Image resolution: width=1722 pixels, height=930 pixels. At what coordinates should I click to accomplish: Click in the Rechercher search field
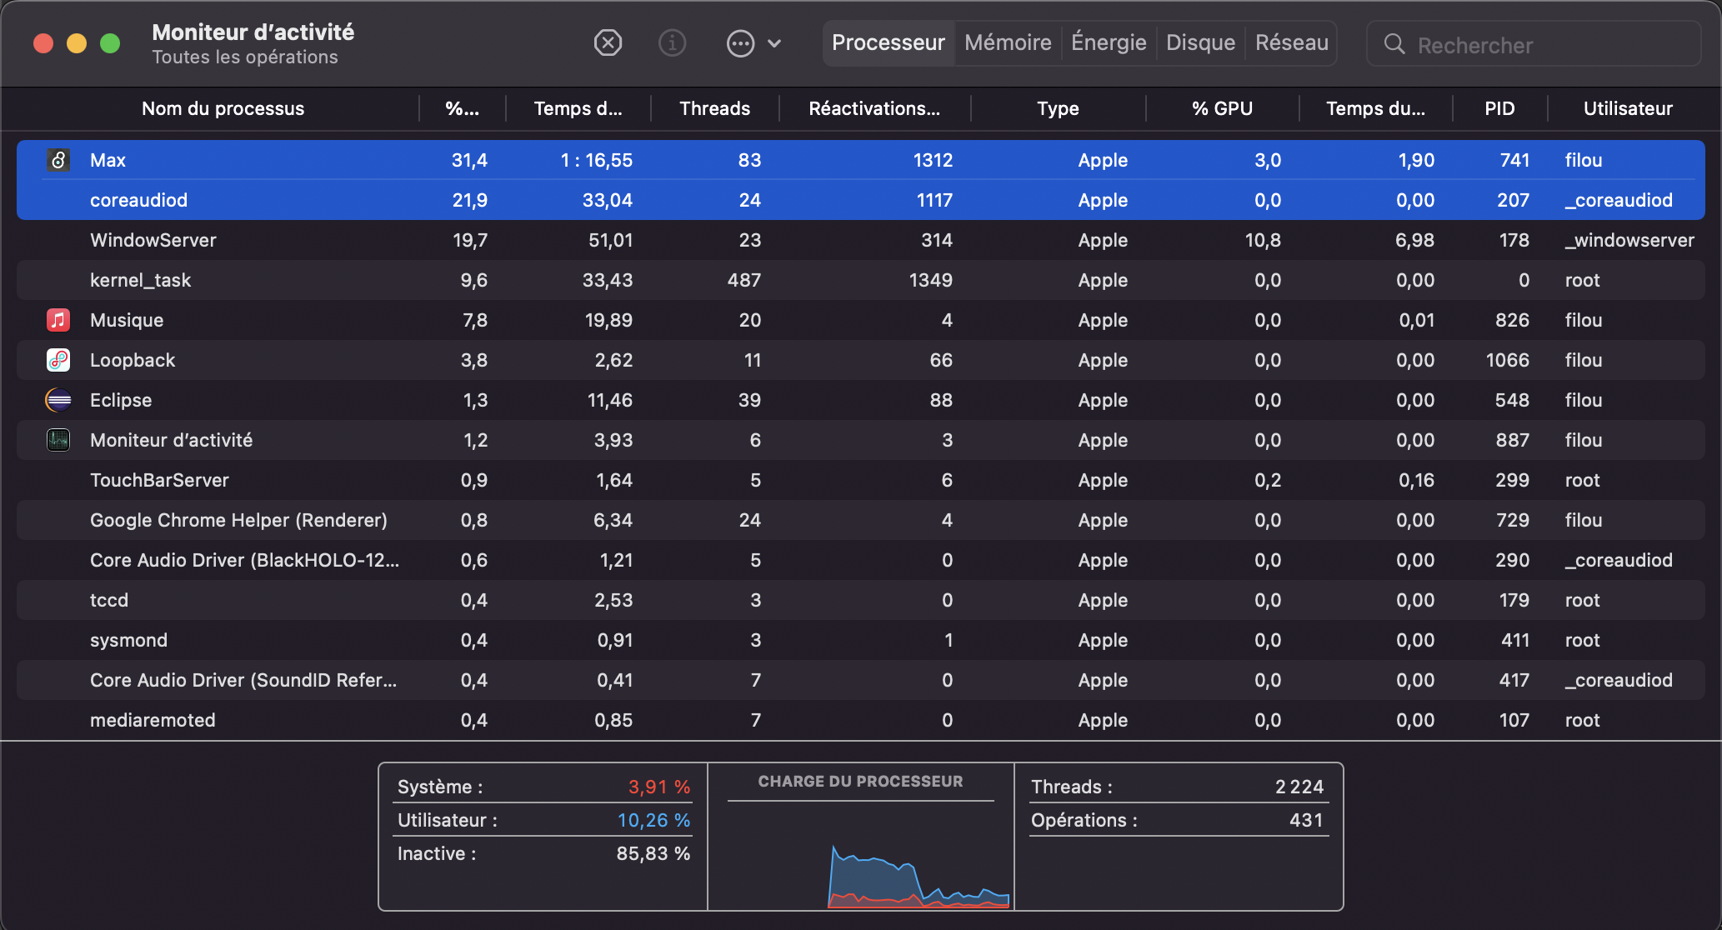(1534, 44)
